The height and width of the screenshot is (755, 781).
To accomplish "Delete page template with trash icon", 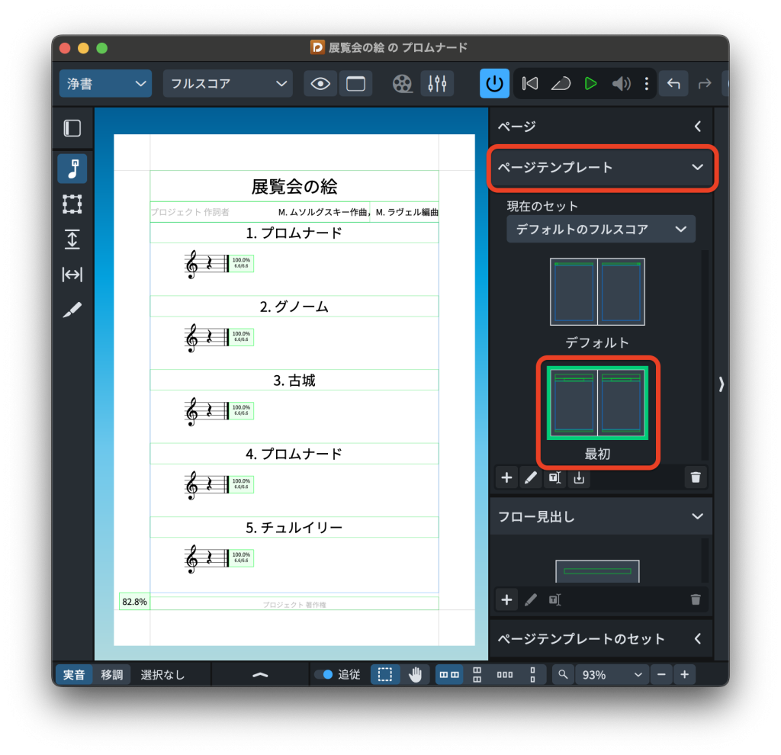I will tap(695, 478).
